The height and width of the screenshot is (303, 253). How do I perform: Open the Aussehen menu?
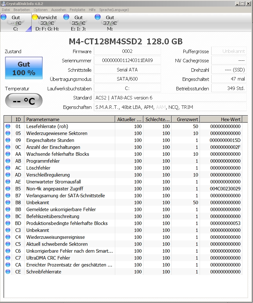click(x=59, y=10)
